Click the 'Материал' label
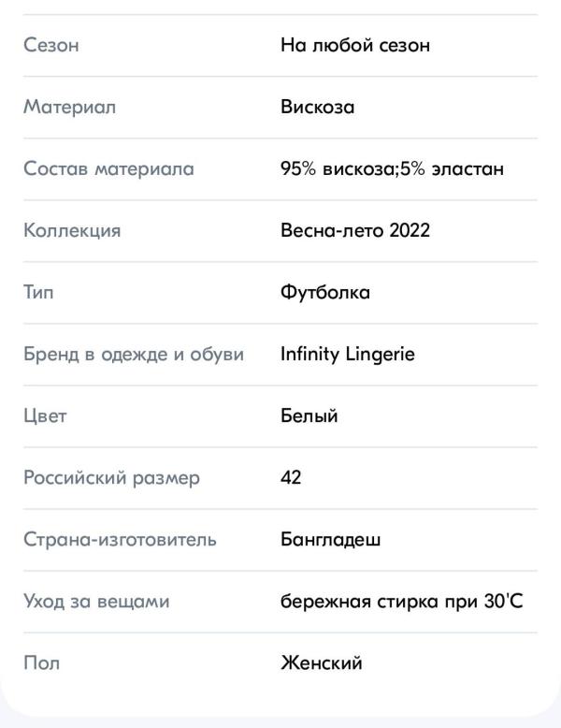 tap(69, 108)
